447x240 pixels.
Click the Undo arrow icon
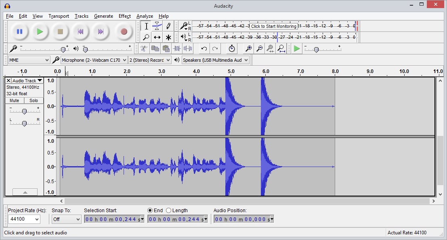click(x=204, y=49)
